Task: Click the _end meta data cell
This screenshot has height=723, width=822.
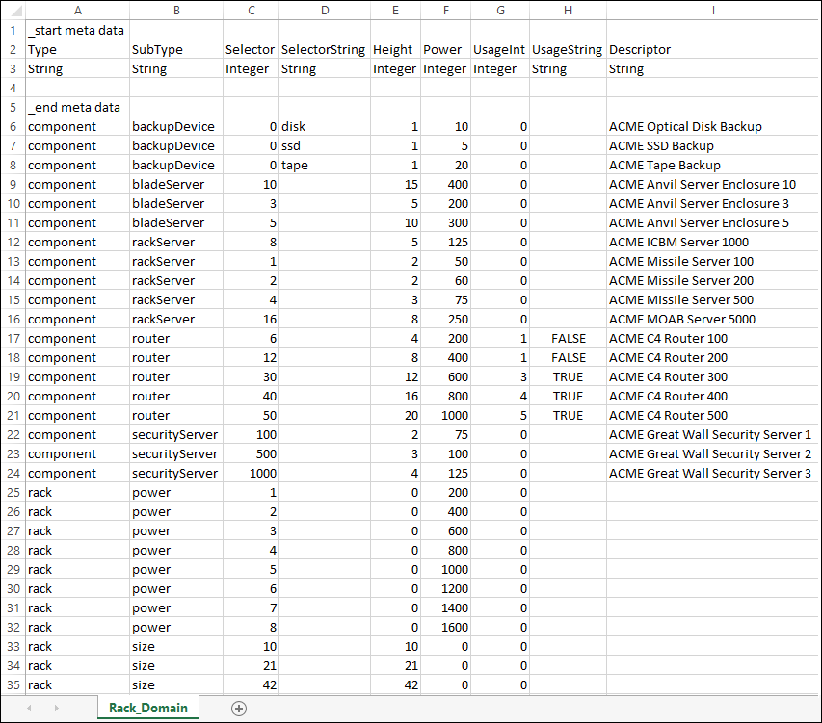Action: tap(77, 107)
